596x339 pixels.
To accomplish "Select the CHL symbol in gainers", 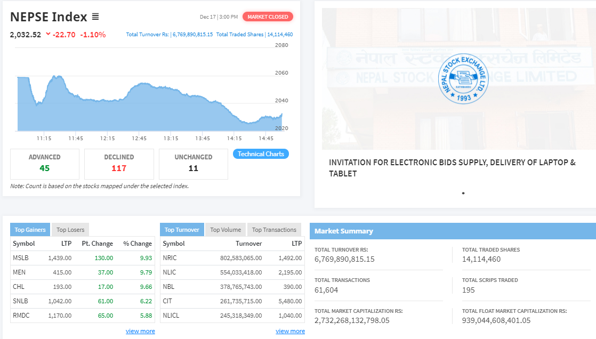I will pos(18,287).
